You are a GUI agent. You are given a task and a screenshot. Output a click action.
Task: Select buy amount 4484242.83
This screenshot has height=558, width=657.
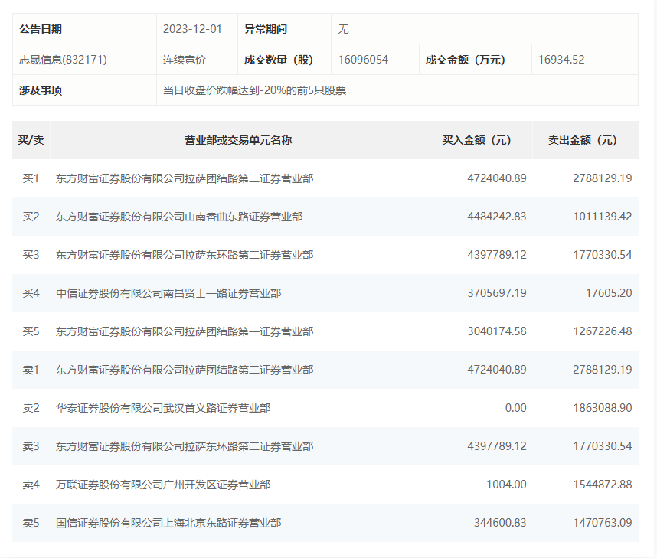[497, 217]
